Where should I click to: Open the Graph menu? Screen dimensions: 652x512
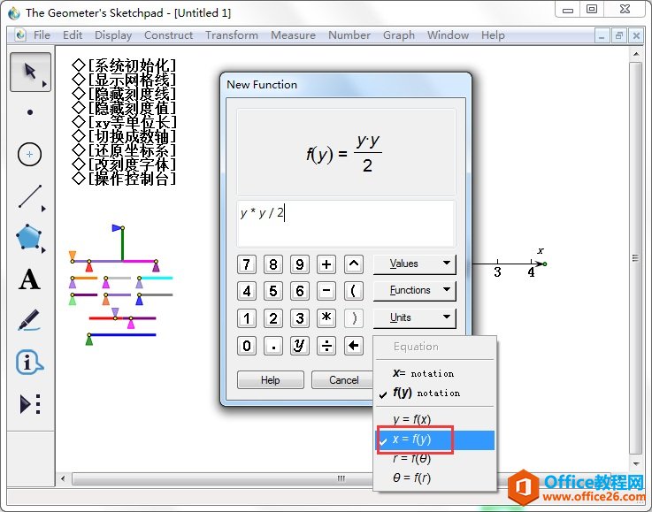[399, 35]
